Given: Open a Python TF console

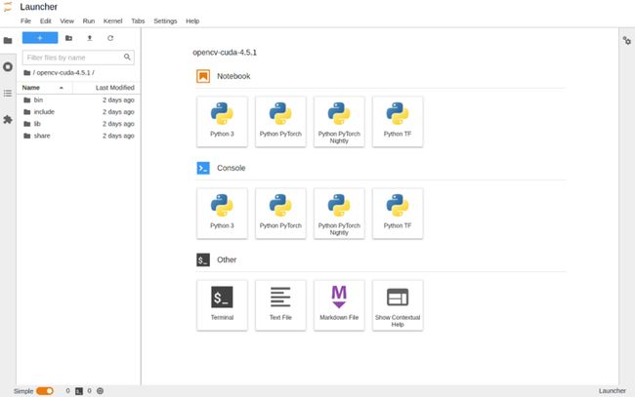Looking at the screenshot, I should tap(398, 214).
